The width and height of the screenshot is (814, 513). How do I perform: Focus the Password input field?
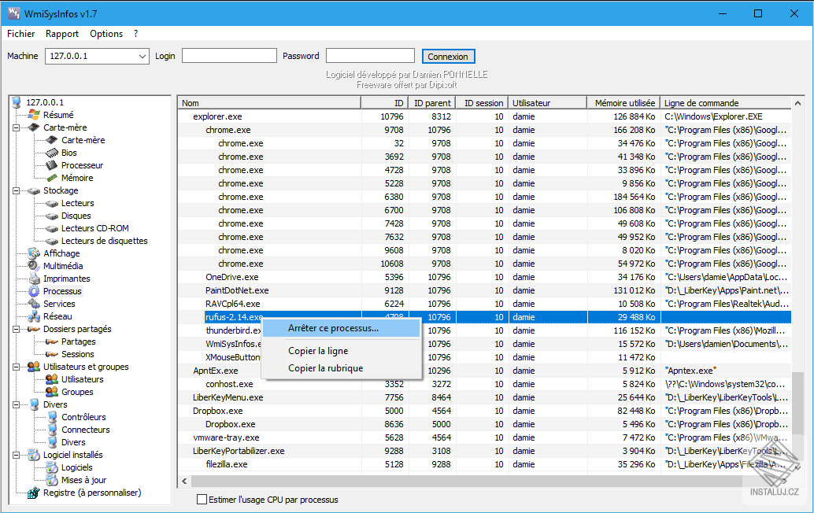click(370, 56)
